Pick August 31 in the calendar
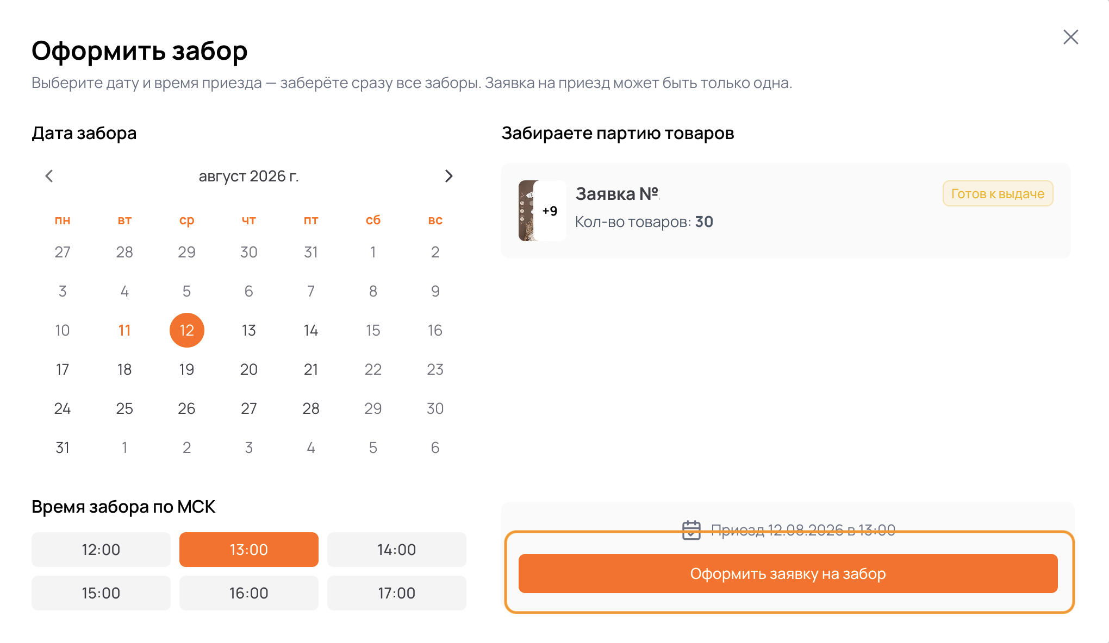Image resolution: width=1109 pixels, height=643 pixels. [63, 447]
